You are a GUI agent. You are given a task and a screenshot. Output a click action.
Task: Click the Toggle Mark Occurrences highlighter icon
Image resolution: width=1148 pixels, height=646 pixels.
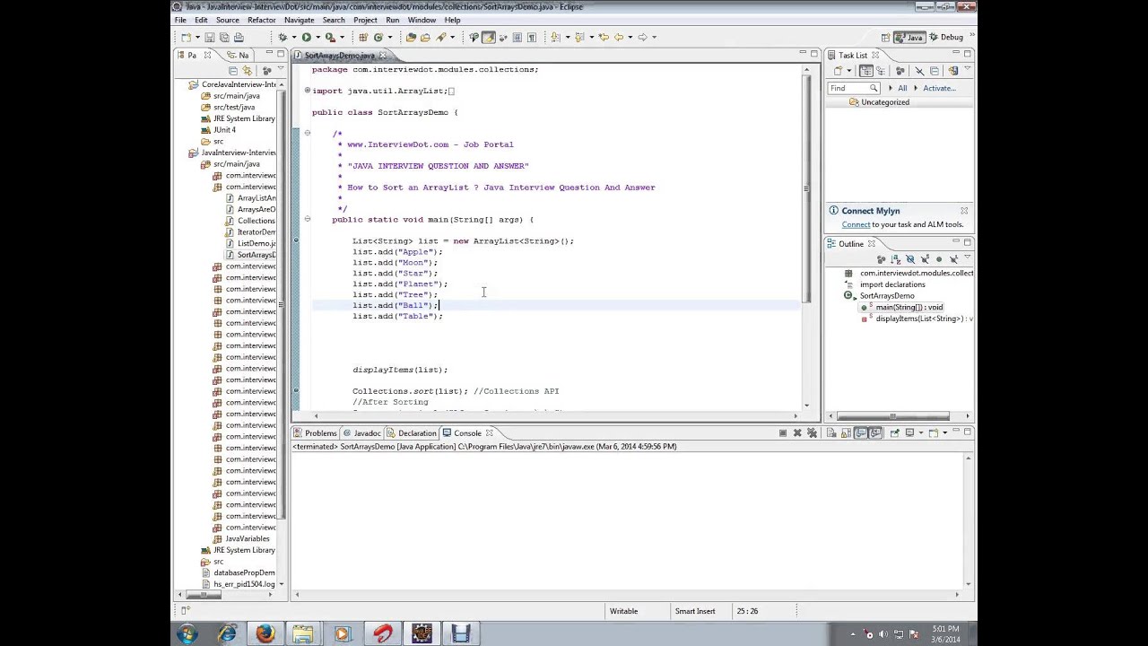coord(489,38)
